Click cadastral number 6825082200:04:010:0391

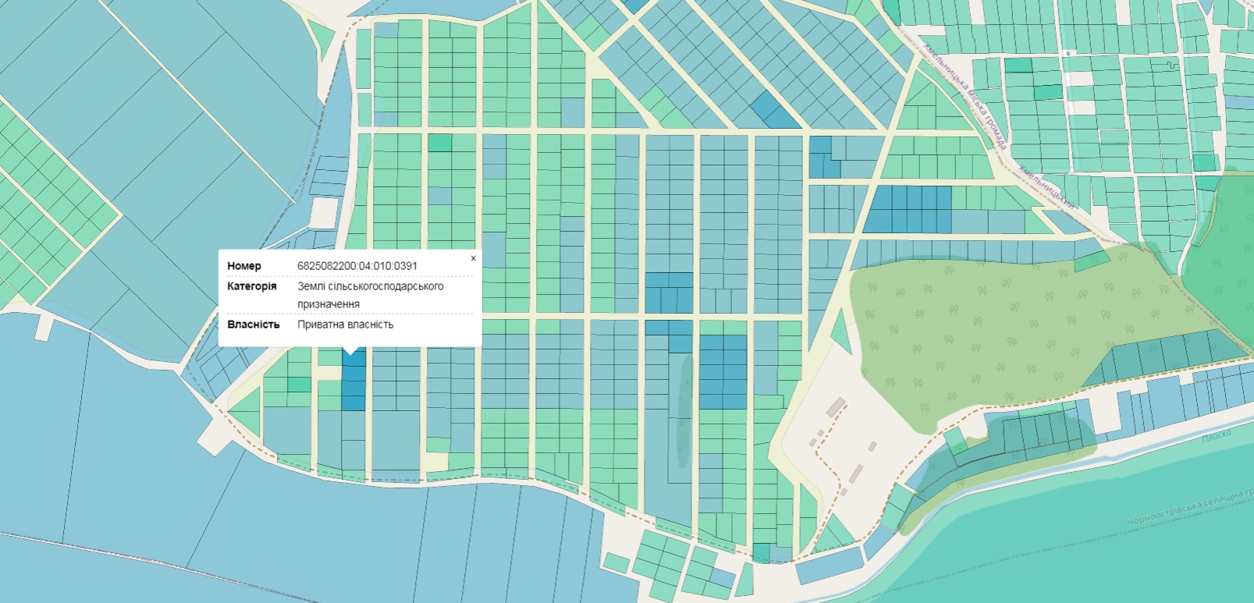coord(357,266)
